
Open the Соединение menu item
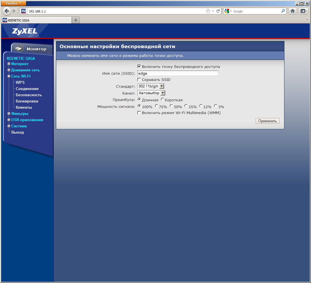pyautogui.click(x=27, y=89)
